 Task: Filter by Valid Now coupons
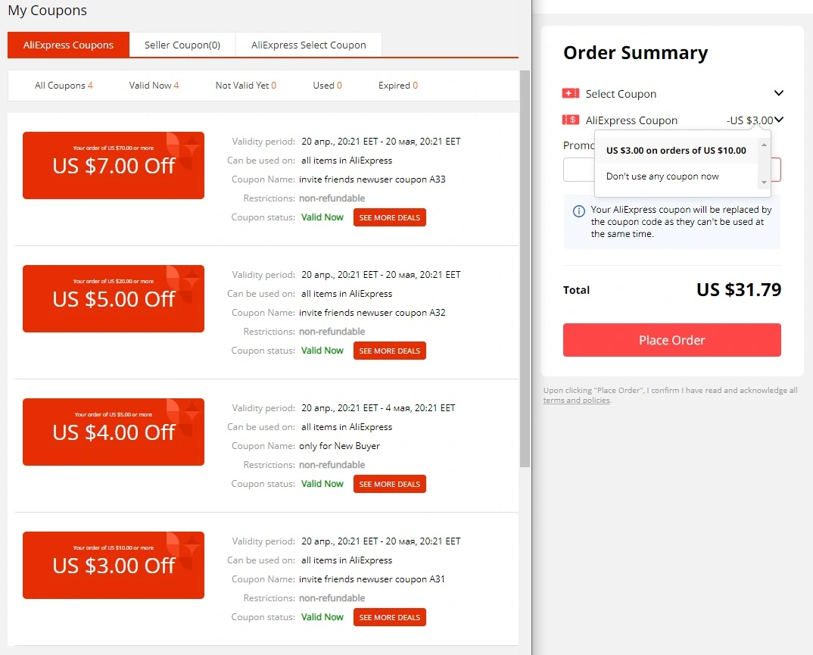[154, 86]
